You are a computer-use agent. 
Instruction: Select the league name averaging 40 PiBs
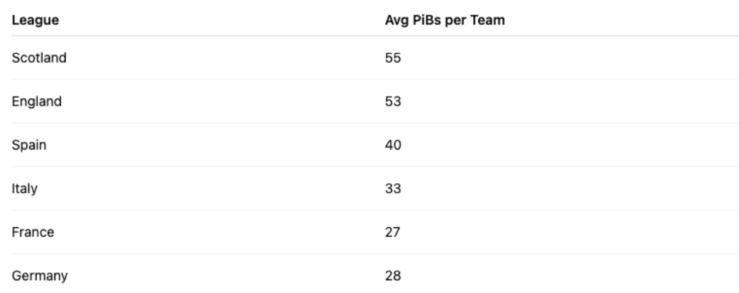29,145
